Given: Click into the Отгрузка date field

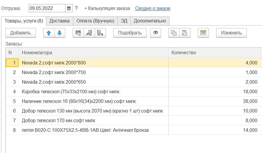Looking at the screenshot, I should (x=47, y=8).
